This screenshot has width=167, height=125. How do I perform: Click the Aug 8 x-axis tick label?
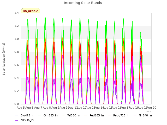(47, 108)
